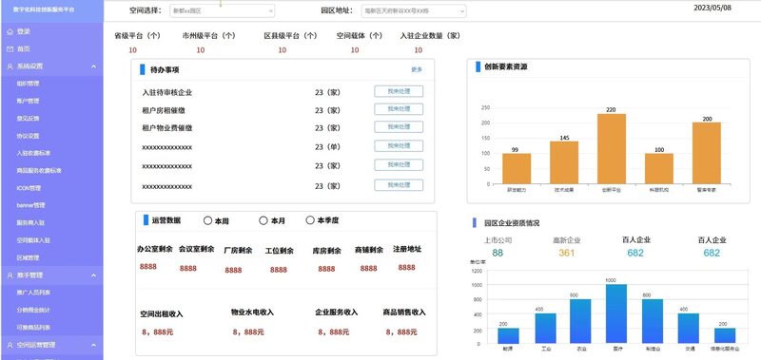Open 分销佣金统计 in the sidebar
The width and height of the screenshot is (761, 360).
(x=33, y=310)
